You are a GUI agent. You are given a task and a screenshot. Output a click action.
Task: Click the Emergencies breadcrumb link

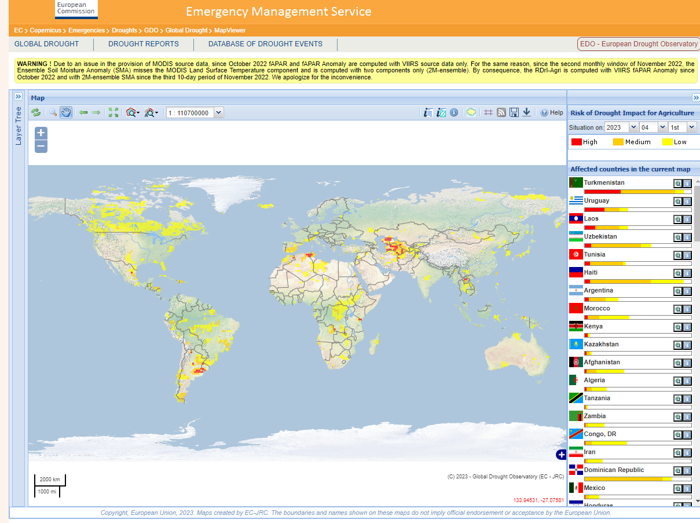click(x=86, y=30)
